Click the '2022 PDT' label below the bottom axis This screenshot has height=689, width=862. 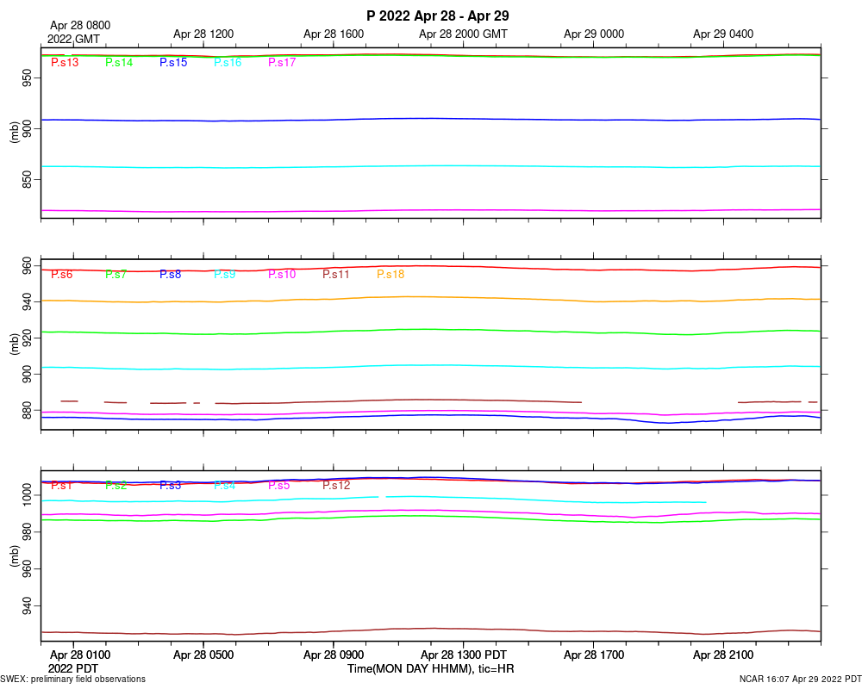73,668
